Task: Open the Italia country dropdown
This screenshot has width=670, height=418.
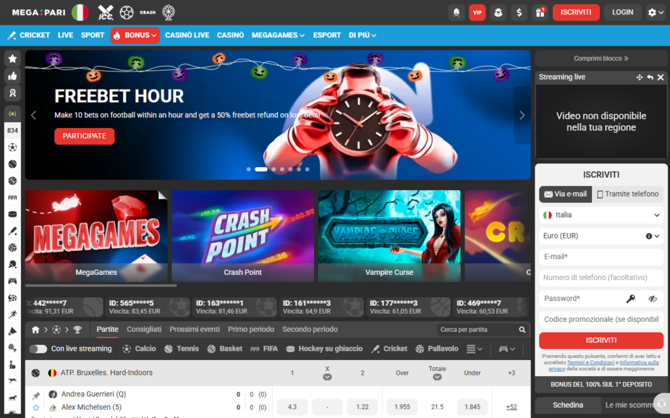Action: click(x=601, y=215)
